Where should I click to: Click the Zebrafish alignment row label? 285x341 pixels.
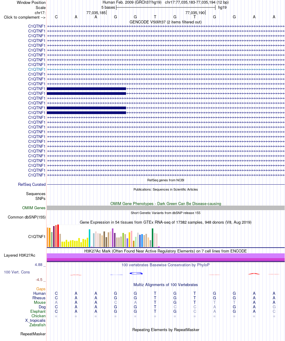pos(37,325)
